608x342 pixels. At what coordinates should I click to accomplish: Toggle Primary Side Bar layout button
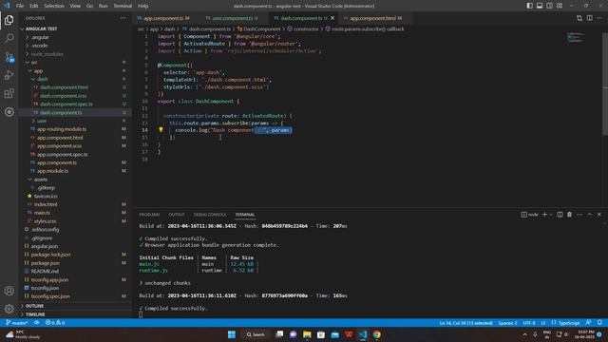coord(529,6)
